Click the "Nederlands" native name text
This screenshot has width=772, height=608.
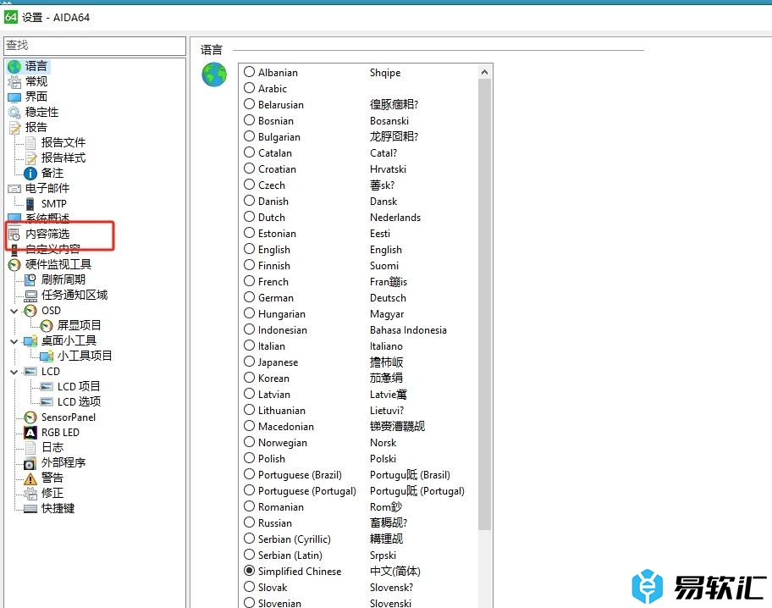[x=395, y=218]
